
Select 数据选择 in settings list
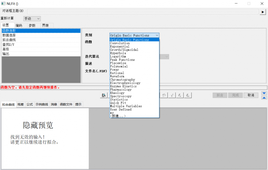coord(41,35)
